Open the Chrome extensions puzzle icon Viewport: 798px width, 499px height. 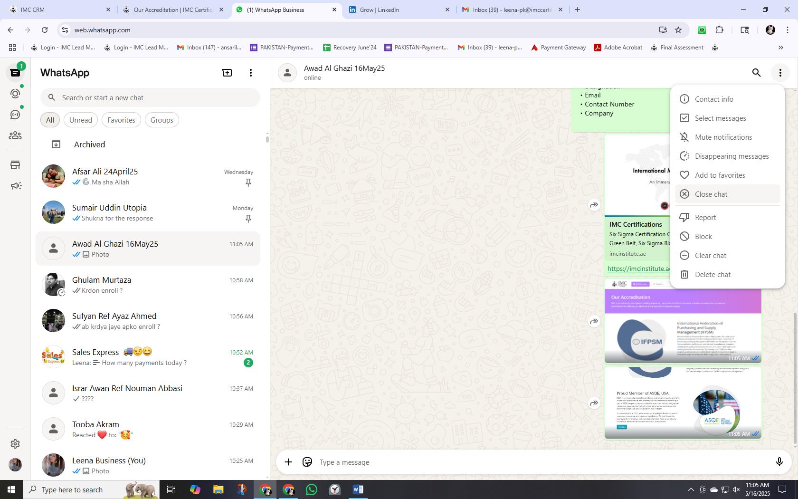[x=720, y=30]
